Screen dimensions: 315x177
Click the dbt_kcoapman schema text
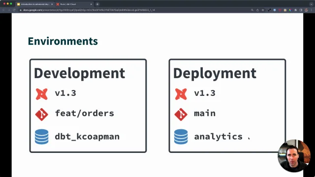pyautogui.click(x=87, y=137)
